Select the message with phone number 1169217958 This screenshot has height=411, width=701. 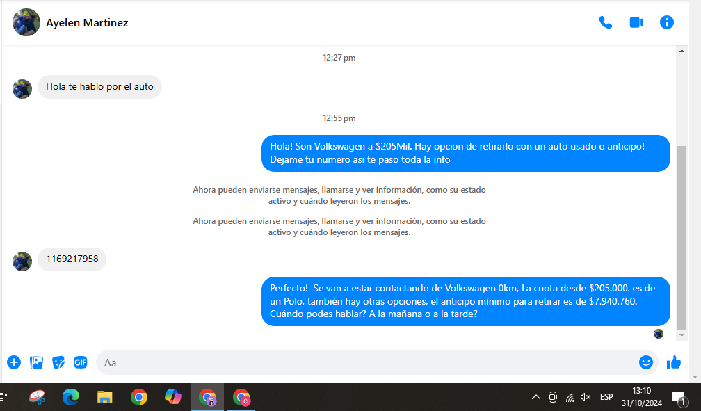click(x=72, y=259)
